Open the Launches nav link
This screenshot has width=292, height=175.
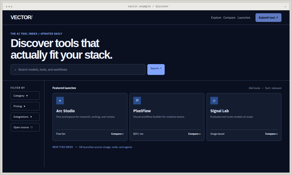tap(244, 18)
